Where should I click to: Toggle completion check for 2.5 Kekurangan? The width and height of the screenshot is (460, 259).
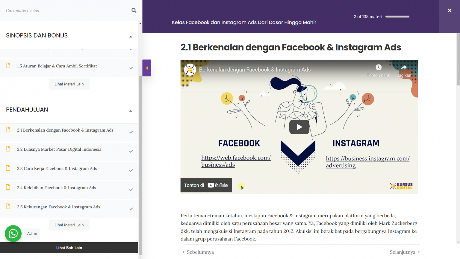coord(131,209)
